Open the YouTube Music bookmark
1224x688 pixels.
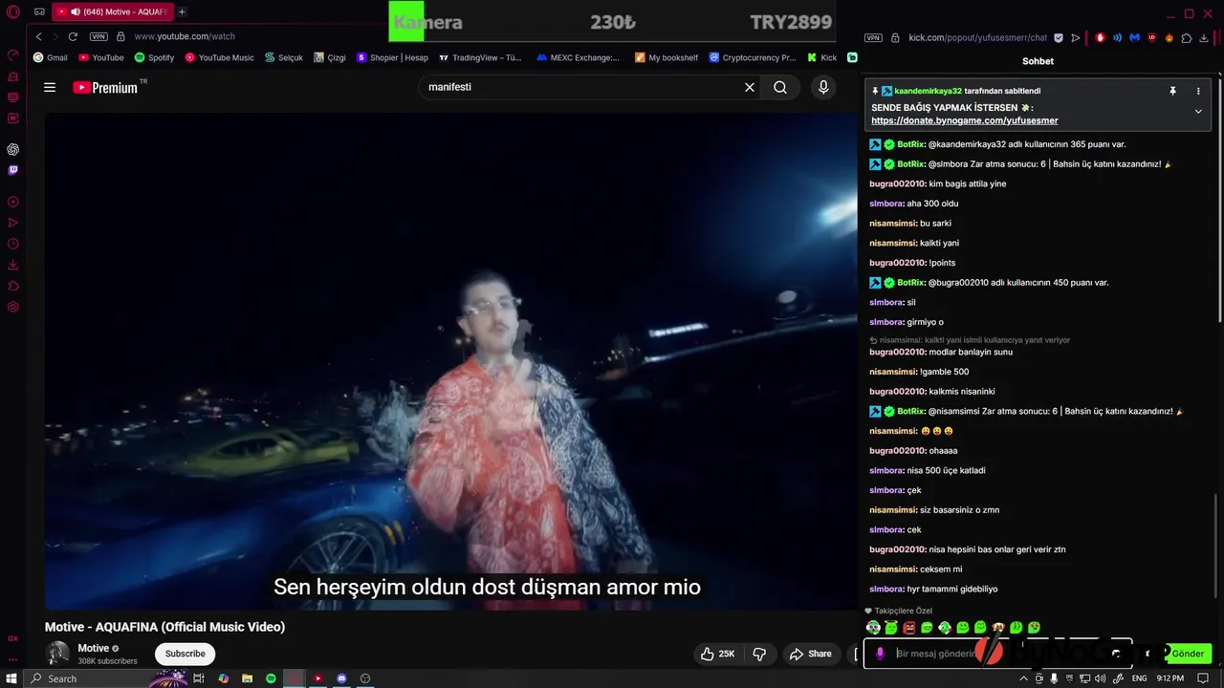click(x=220, y=57)
